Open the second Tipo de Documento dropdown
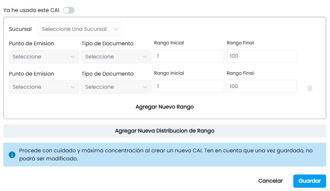330x191 pixels. point(116,87)
